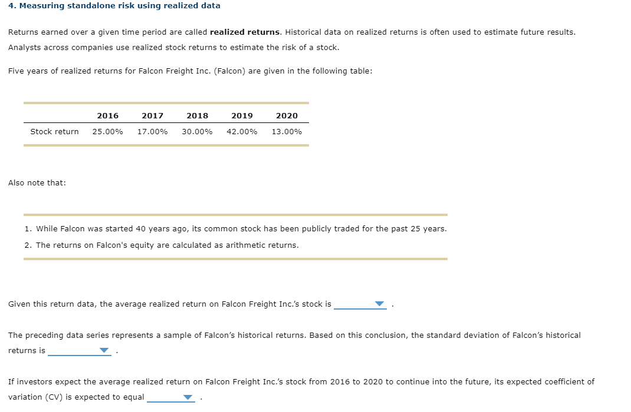
Task: Open the average realized return dropdown
Action: coord(378,304)
